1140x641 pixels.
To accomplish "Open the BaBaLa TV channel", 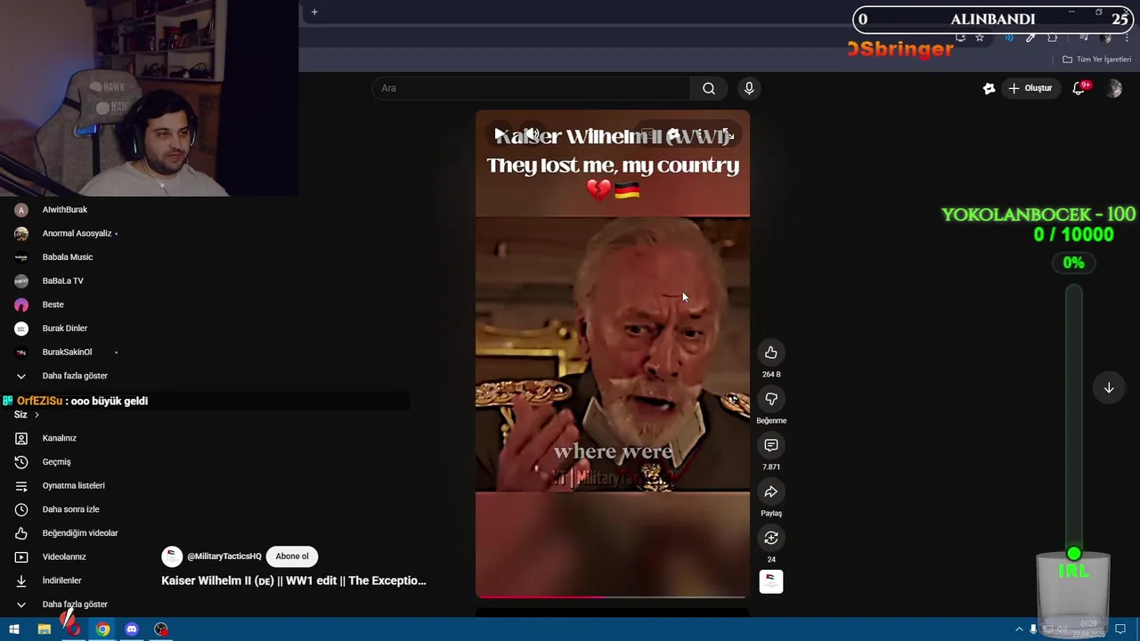I will (x=62, y=280).
